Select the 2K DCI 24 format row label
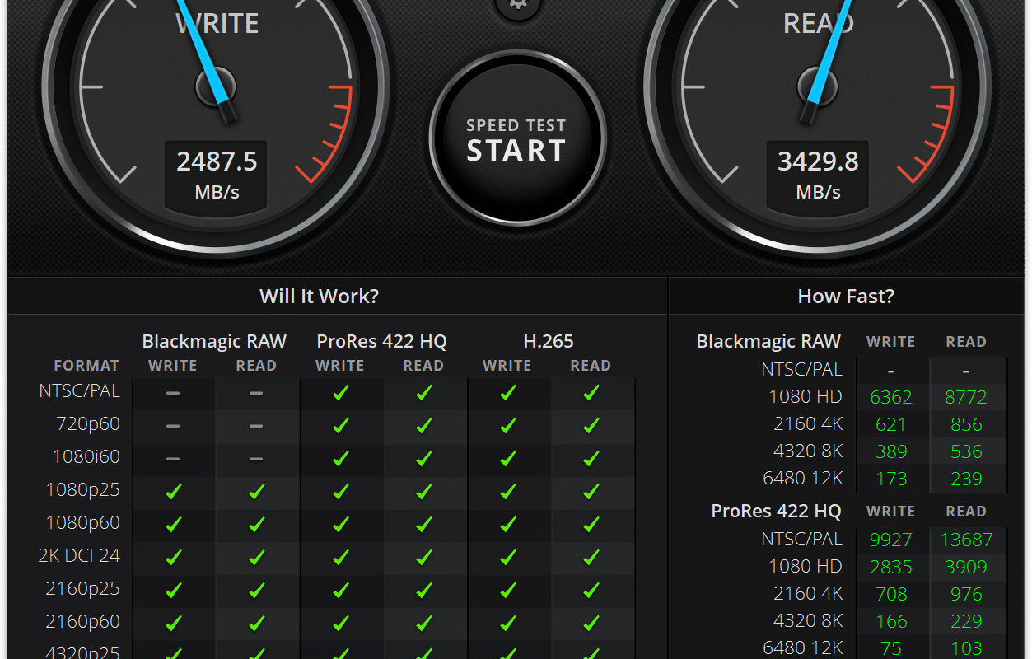 point(79,556)
